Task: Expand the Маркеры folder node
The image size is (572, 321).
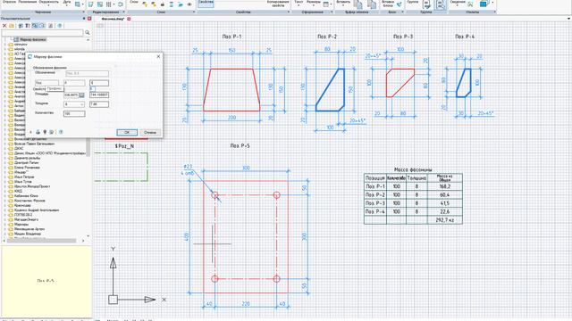Action: [5, 224]
